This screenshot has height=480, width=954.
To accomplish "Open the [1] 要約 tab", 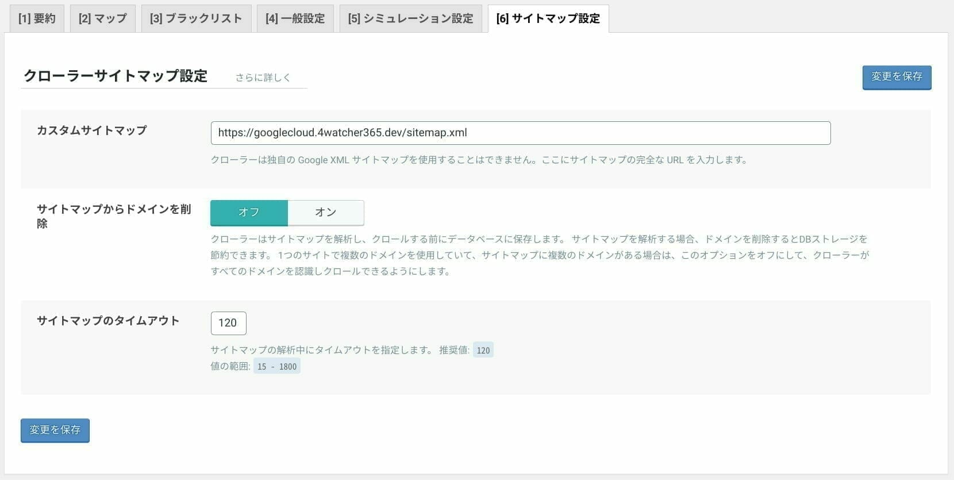I will (37, 18).
